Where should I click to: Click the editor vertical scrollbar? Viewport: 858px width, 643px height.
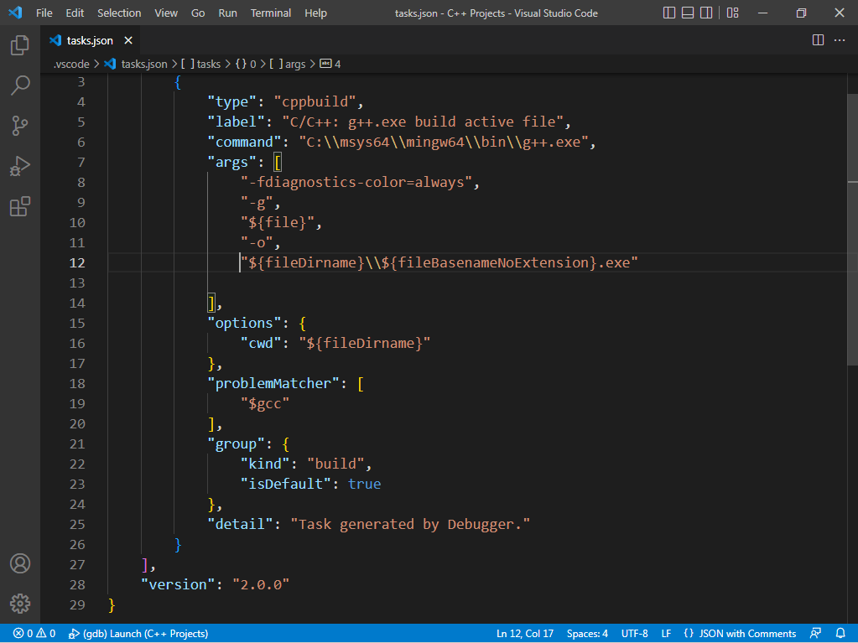tap(852, 230)
